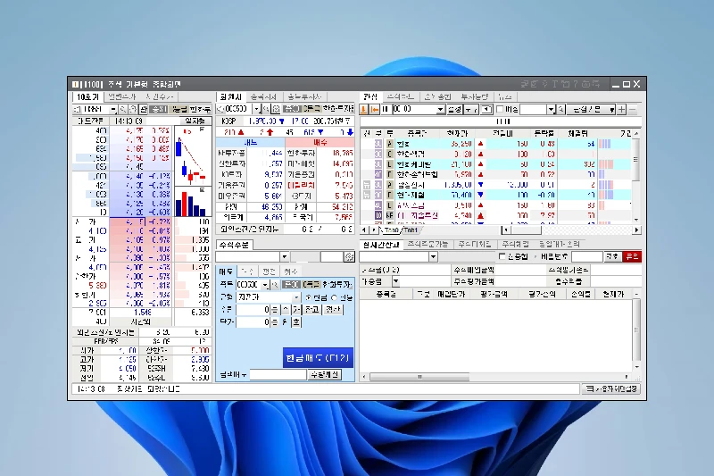Expand the small dropdown arrow beside watchlist search icon

[551, 109]
